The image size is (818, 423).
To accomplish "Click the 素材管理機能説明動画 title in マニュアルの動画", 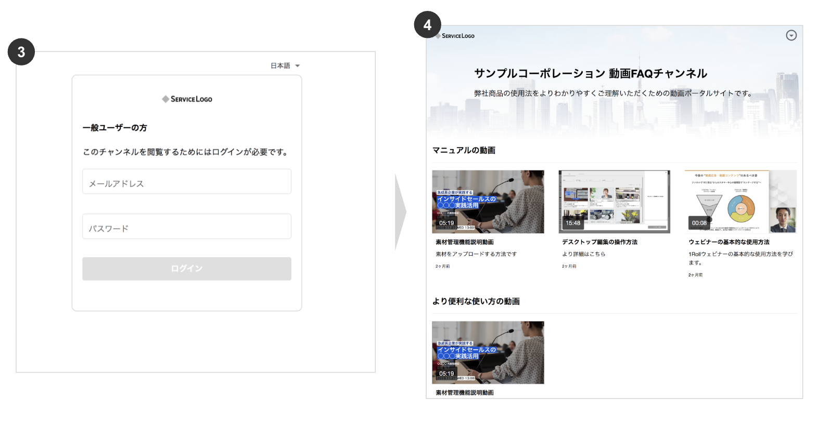I will click(x=465, y=242).
